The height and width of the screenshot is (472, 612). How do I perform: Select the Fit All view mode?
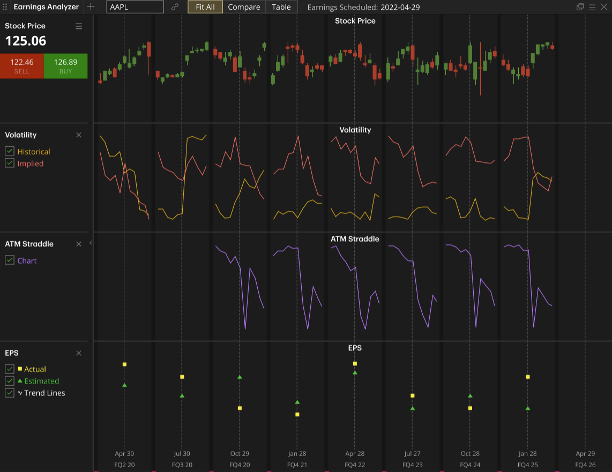(x=205, y=7)
